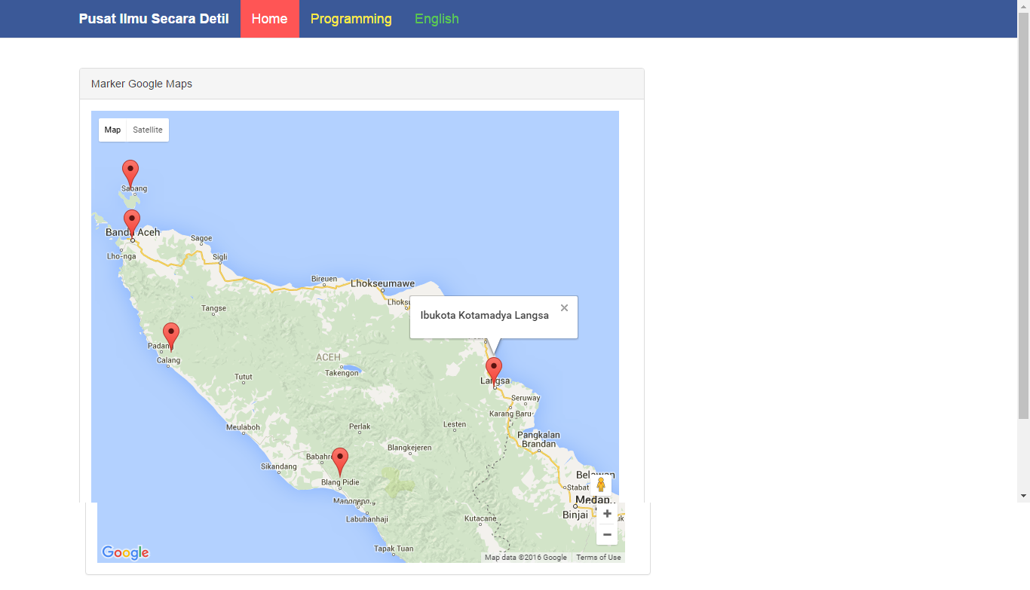Select the Banda Aceh marker pin
This screenshot has width=1030, height=590.
[131, 220]
